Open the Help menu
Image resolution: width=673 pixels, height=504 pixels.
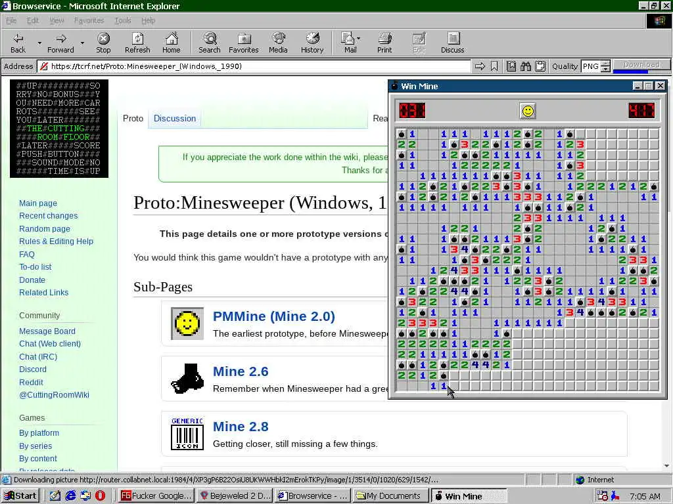(148, 20)
